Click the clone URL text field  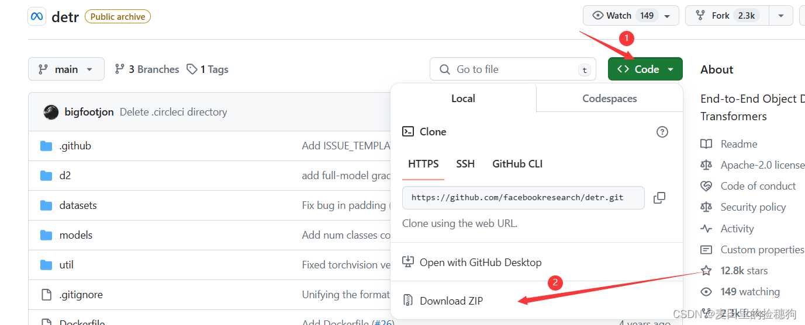(x=523, y=198)
